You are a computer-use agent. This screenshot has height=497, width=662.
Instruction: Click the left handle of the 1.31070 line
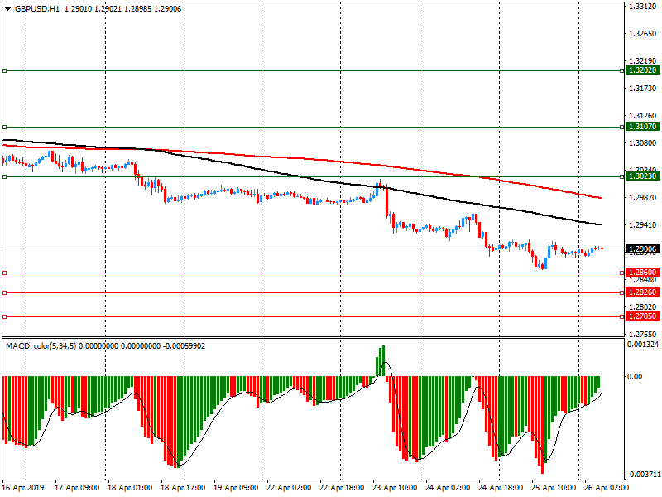point(5,128)
